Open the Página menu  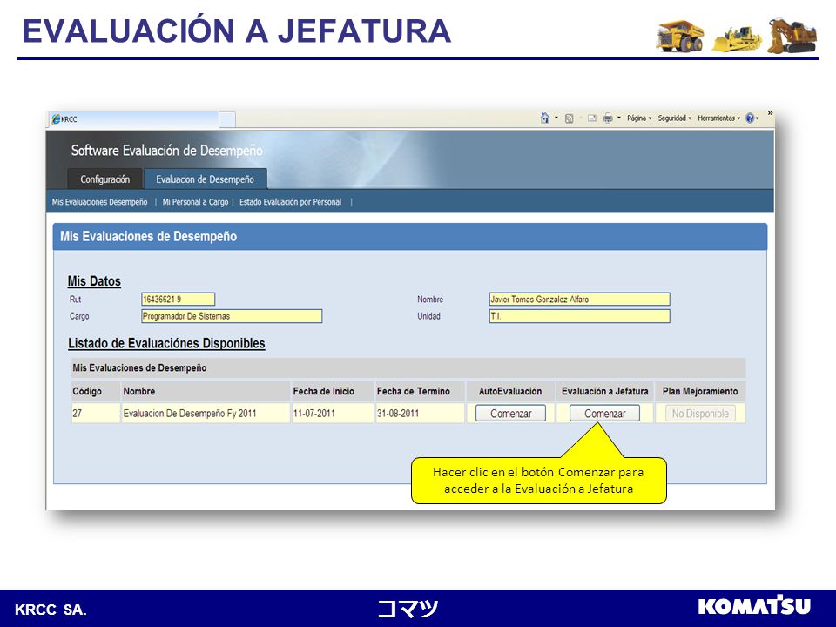(638, 118)
